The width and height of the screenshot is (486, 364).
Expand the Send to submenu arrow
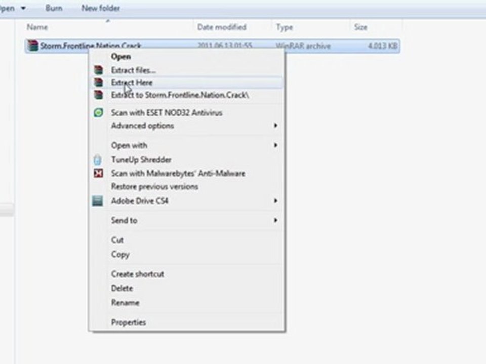(275, 220)
